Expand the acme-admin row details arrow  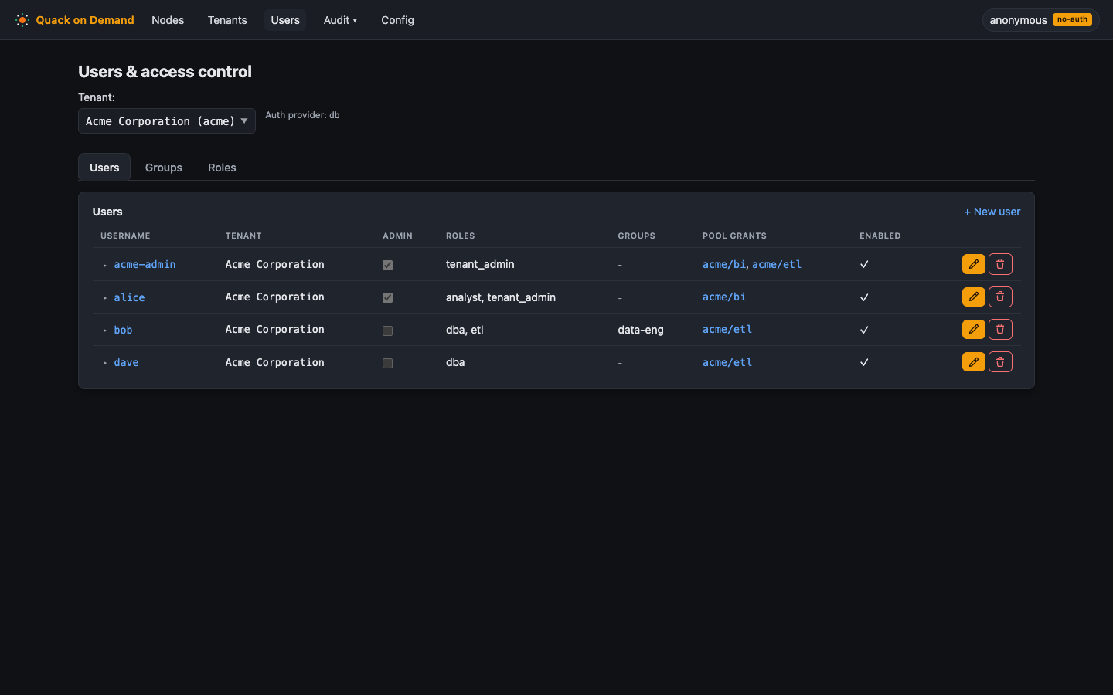[x=105, y=265]
